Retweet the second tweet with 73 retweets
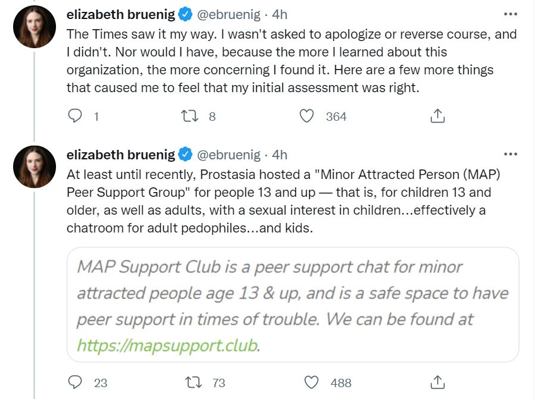Viewport: 536px width, 399px height. pyautogui.click(x=193, y=382)
